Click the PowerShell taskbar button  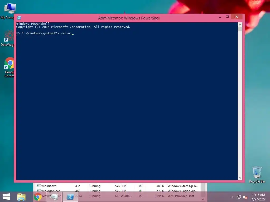[70, 197]
